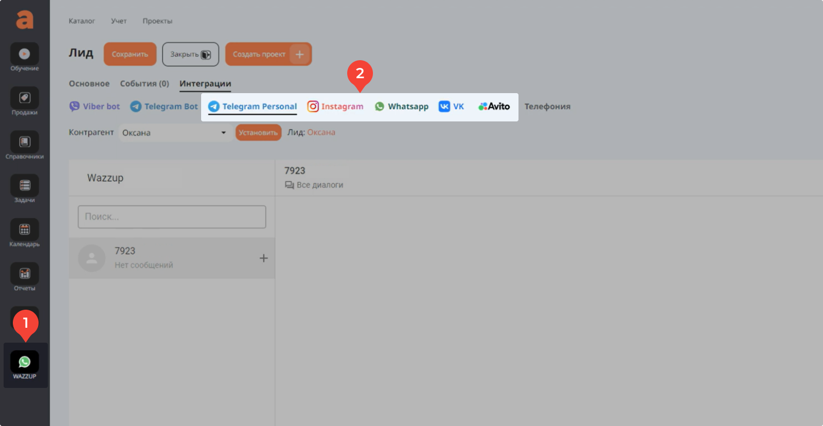The width and height of the screenshot is (823, 426).
Task: Open the Задачи sidebar section
Action: coord(24,189)
